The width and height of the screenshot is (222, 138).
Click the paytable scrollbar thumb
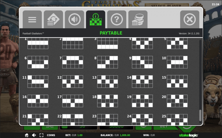200,115
